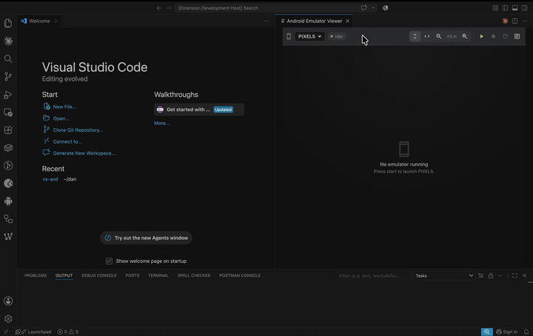The height and width of the screenshot is (336, 533).
Task: Click the magnifier icon left of Fit H
Action: pyautogui.click(x=439, y=36)
